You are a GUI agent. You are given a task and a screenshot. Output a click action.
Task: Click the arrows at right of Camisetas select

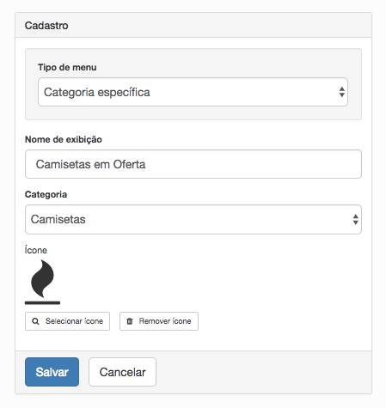pos(355,219)
